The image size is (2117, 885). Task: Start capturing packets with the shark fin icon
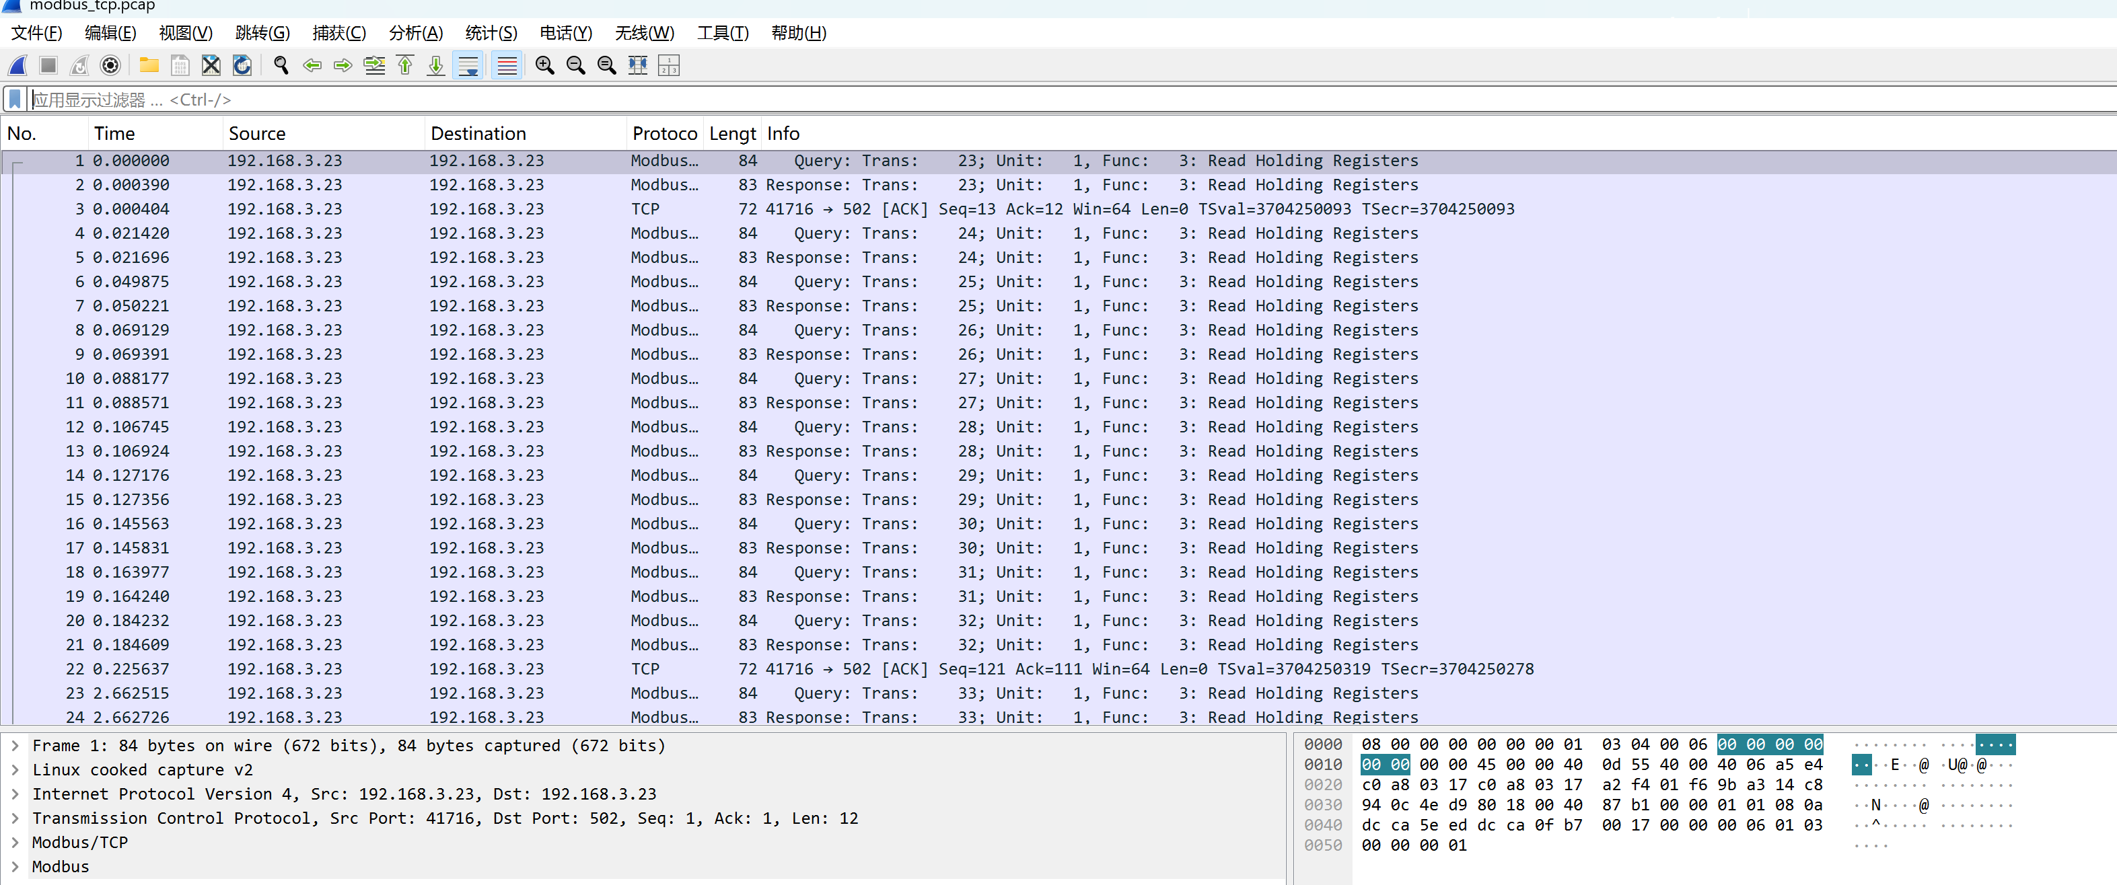(17, 66)
